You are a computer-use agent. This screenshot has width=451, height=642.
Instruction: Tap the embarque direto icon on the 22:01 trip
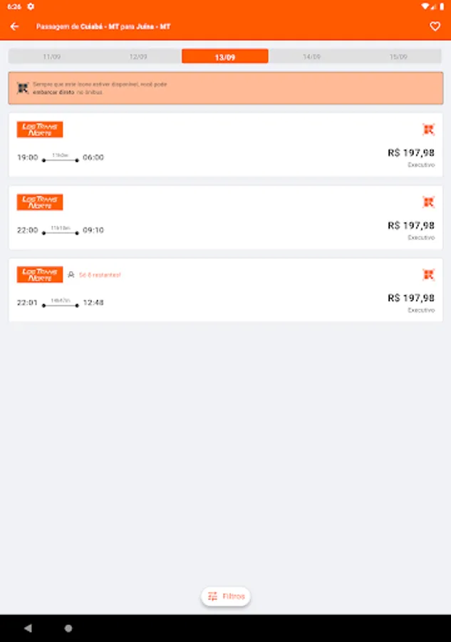coord(428,274)
